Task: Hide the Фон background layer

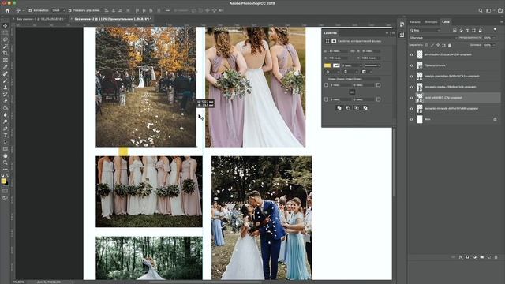Action: pos(411,119)
